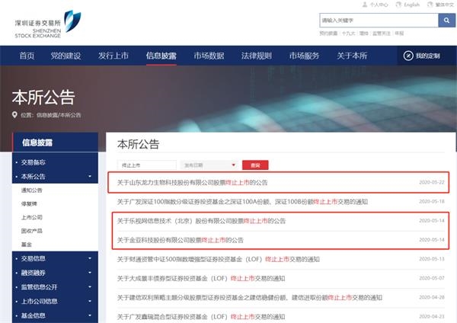Go to 首页 in navigation bar
Screen dimensions: 457x323
(27, 56)
